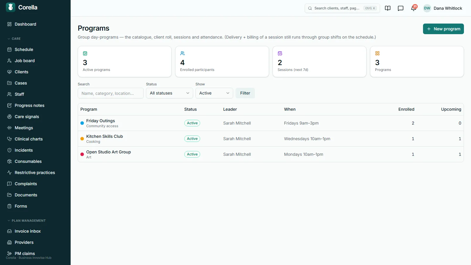Click the Schedule calendar icon in sidebar

coord(9,49)
